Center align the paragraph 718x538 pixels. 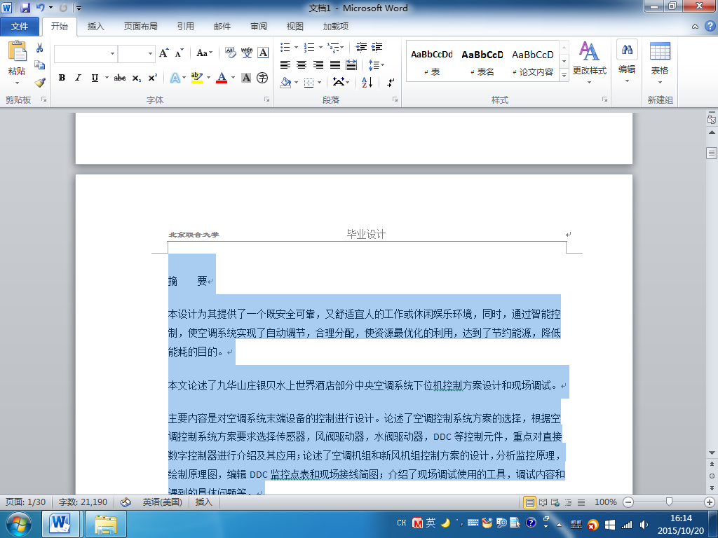coord(302,65)
